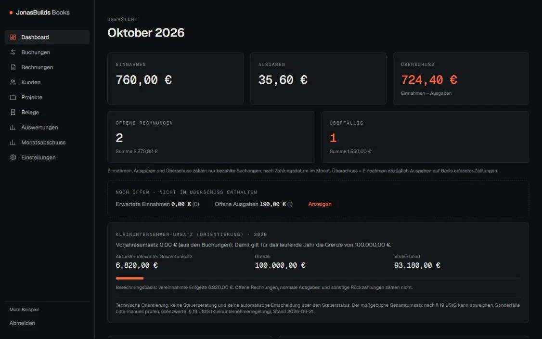Click the Kleinunternehmer-Umsatz progress bar
Image resolution: width=542 pixels, height=339 pixels.
click(x=318, y=278)
